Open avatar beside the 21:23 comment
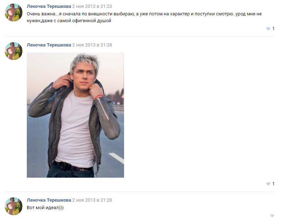 pos(14,13)
